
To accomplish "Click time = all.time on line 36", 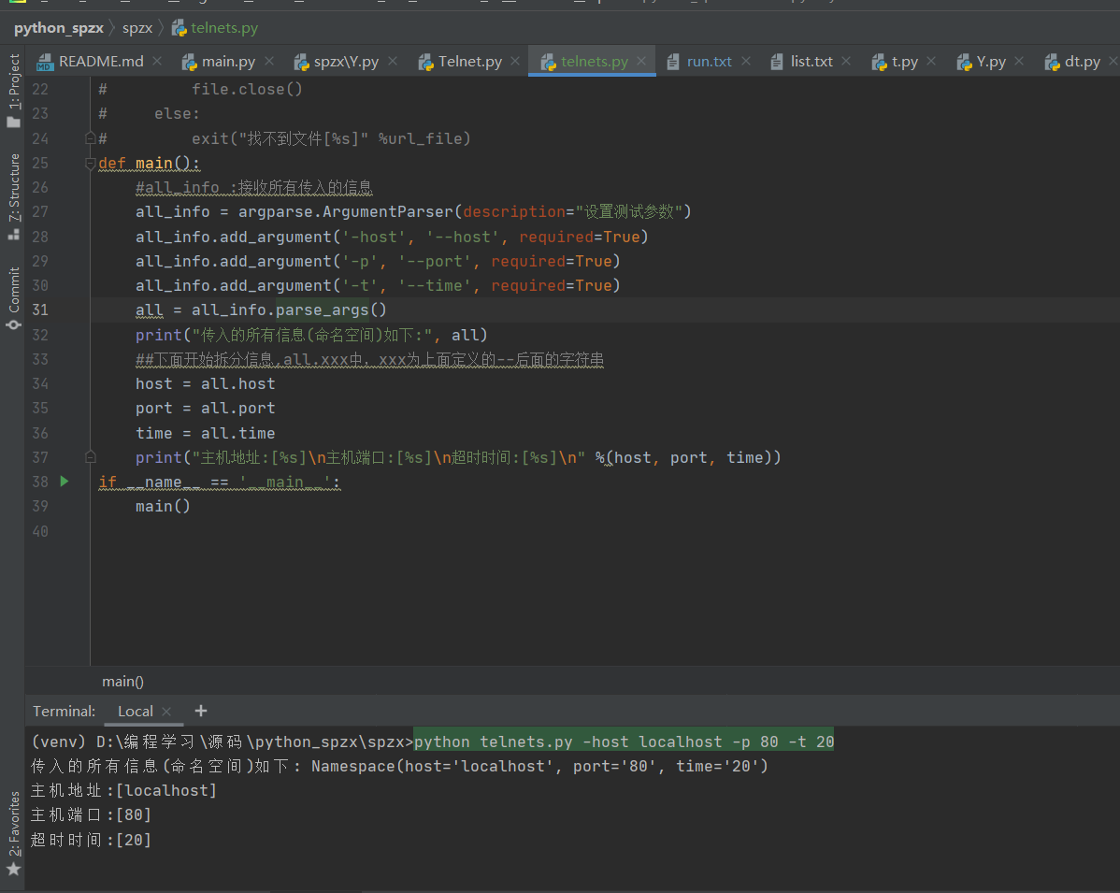I will point(206,434).
